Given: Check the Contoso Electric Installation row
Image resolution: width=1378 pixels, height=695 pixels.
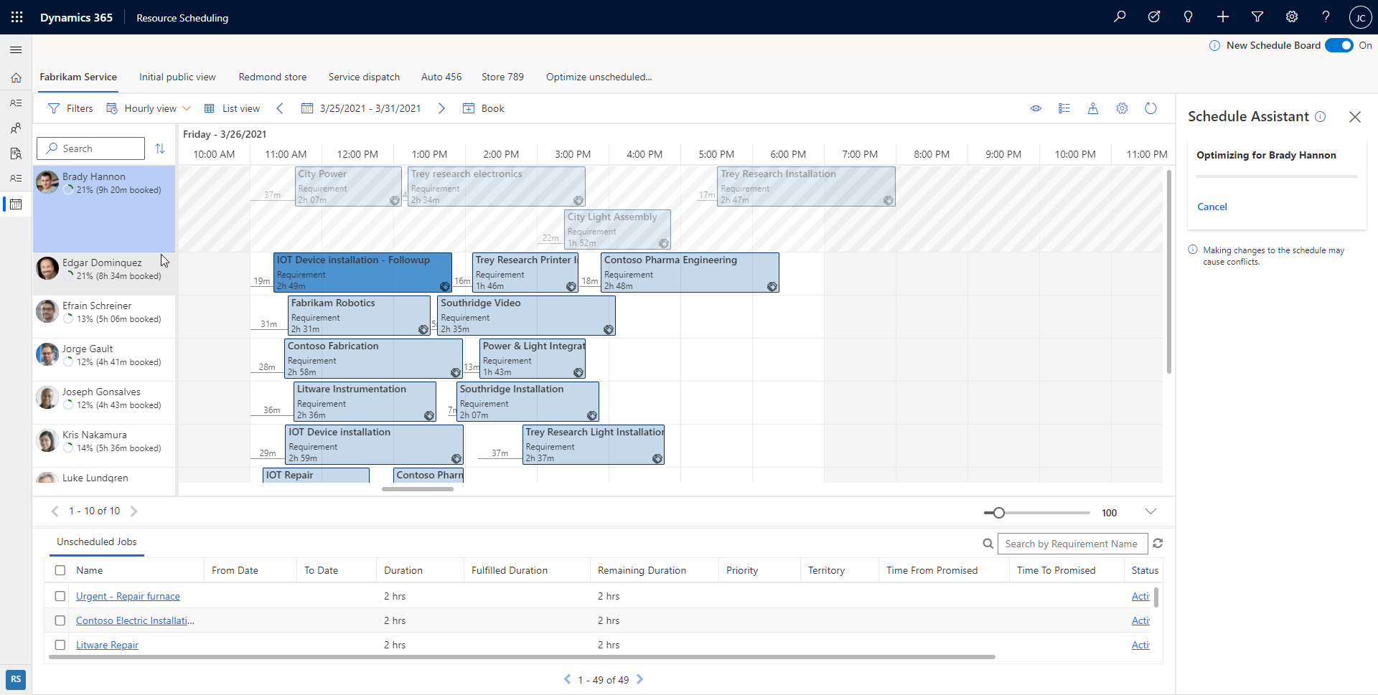Looking at the screenshot, I should click(60, 620).
